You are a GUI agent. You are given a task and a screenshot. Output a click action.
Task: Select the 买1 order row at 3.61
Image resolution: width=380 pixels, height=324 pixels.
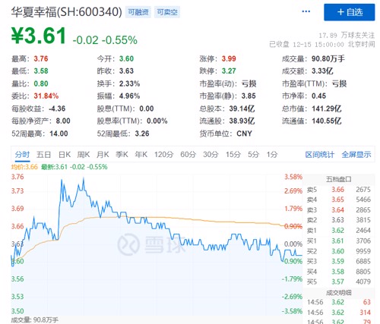coord(338,241)
